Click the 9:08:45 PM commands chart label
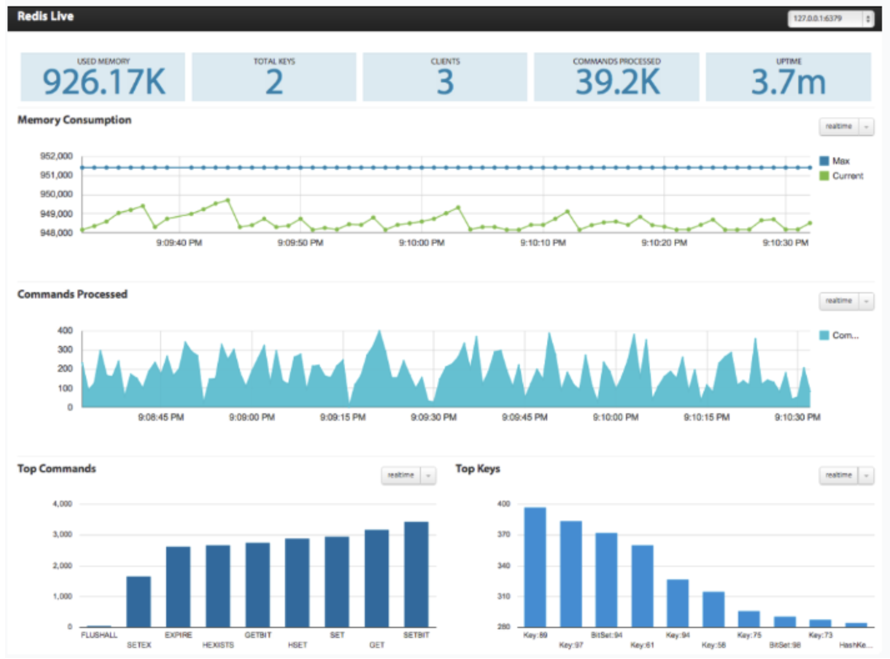This screenshot has height=659, width=890. [x=161, y=417]
